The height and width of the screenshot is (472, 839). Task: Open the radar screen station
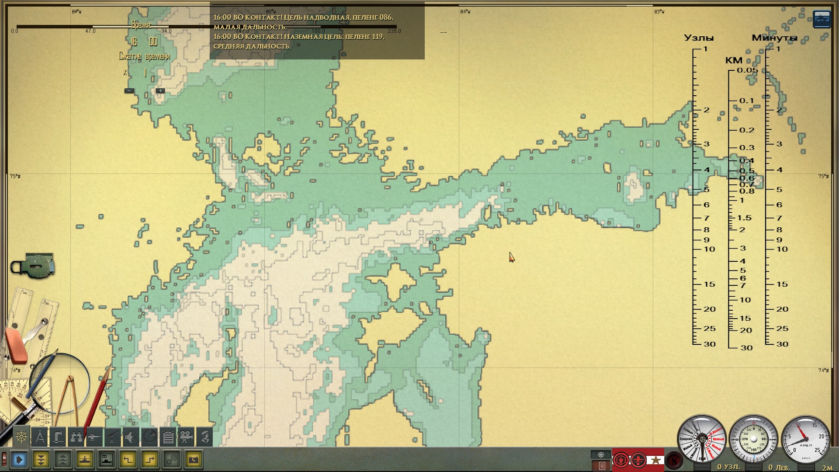click(150, 437)
